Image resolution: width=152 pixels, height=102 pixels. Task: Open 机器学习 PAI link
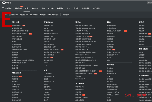(x=80, y=87)
